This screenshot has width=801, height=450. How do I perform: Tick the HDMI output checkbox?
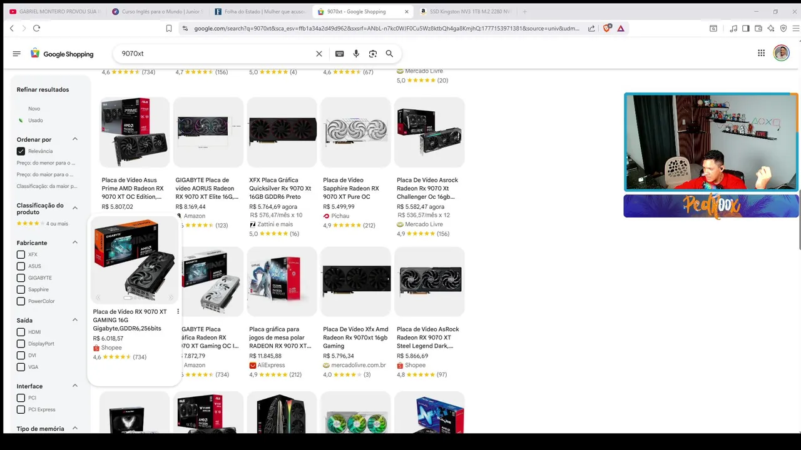pyautogui.click(x=21, y=332)
